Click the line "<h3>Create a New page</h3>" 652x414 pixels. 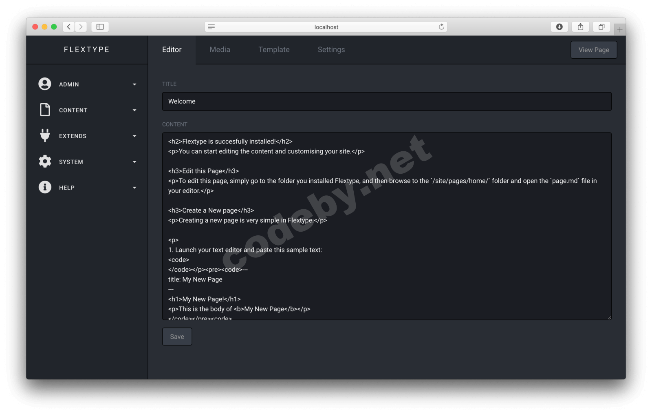click(x=211, y=210)
